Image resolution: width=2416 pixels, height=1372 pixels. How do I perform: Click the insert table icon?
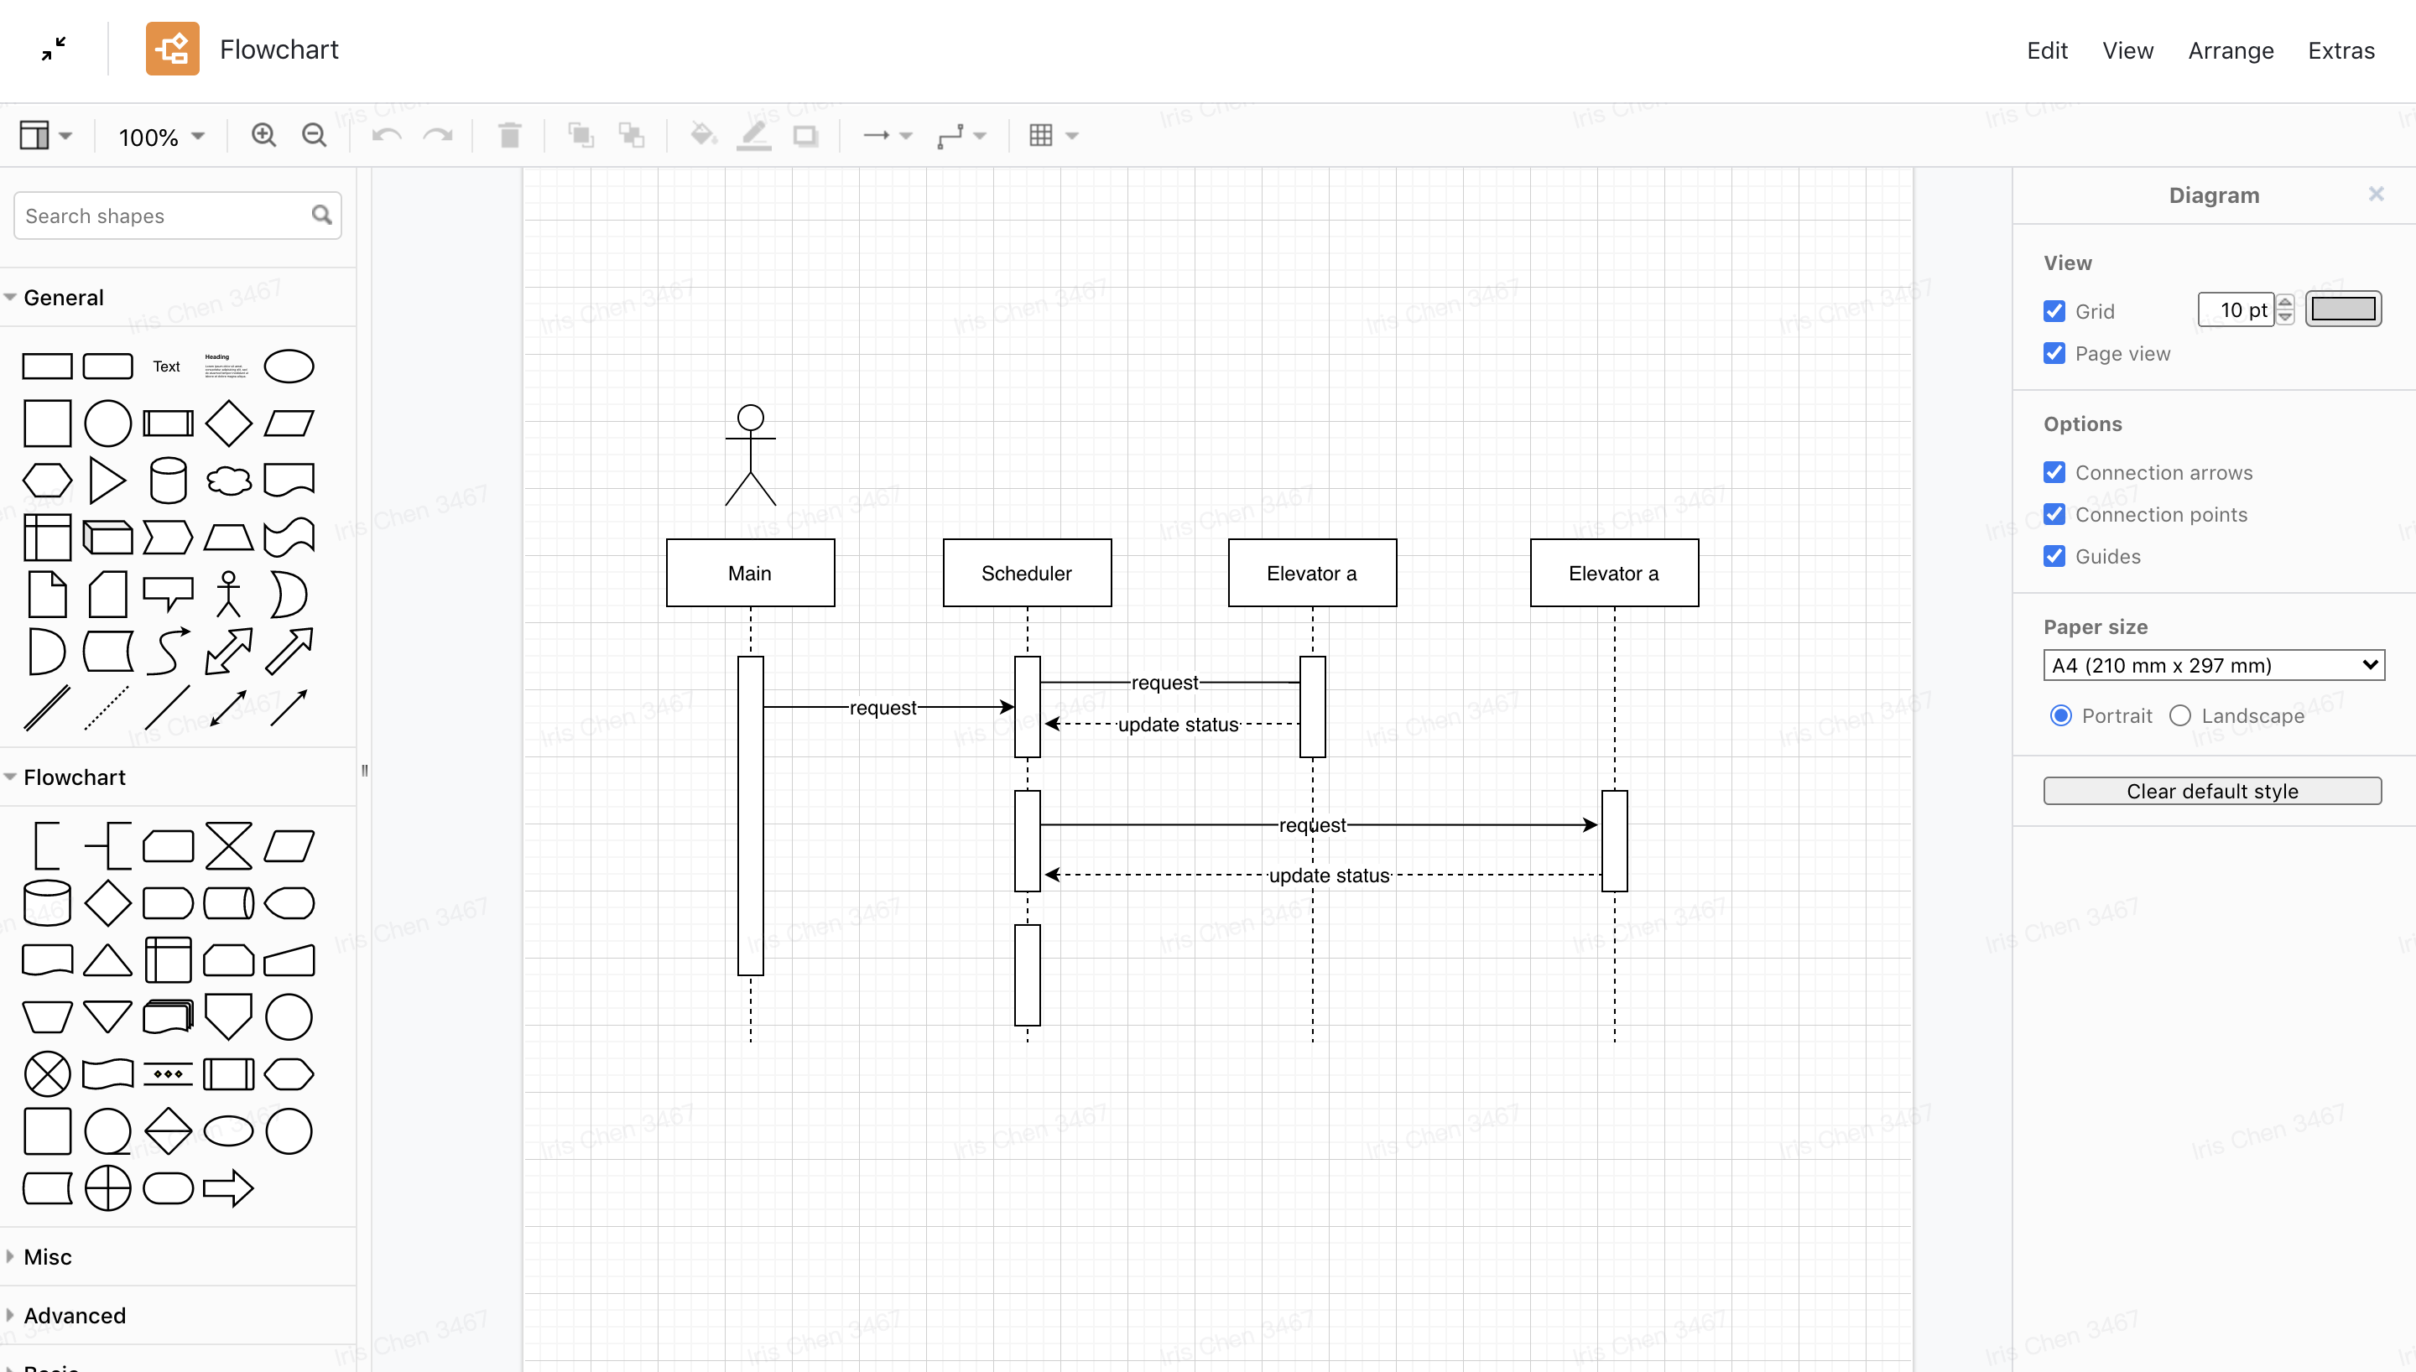click(1041, 136)
